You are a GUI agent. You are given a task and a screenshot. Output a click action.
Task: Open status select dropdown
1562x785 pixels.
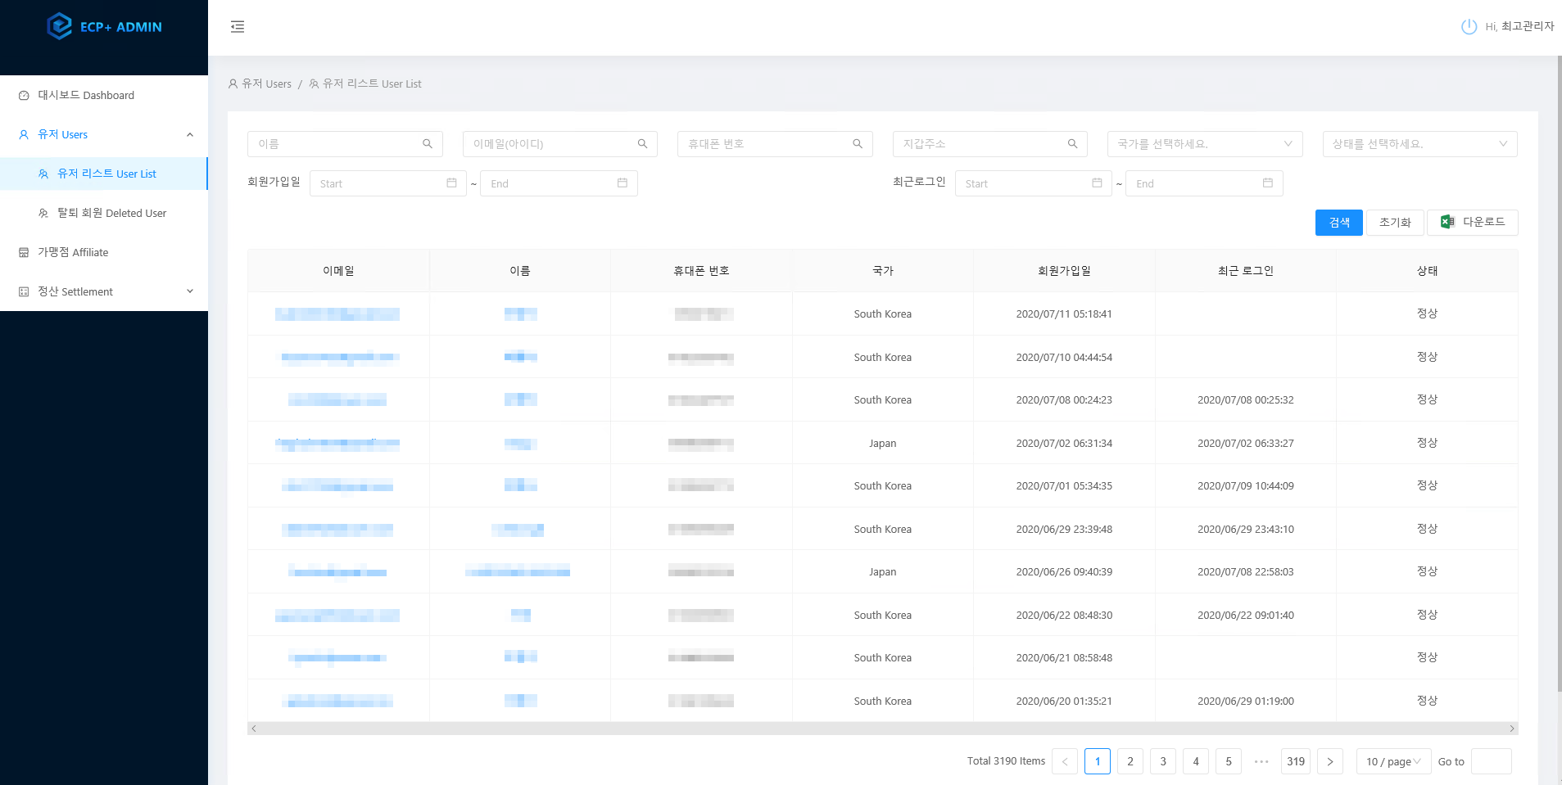[x=1419, y=144]
